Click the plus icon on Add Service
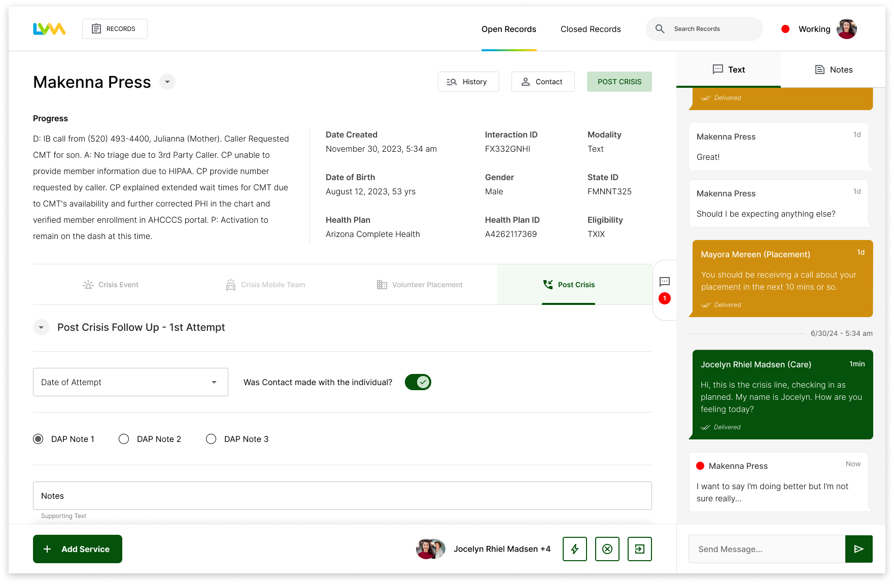The image size is (894, 584). pyautogui.click(x=47, y=549)
